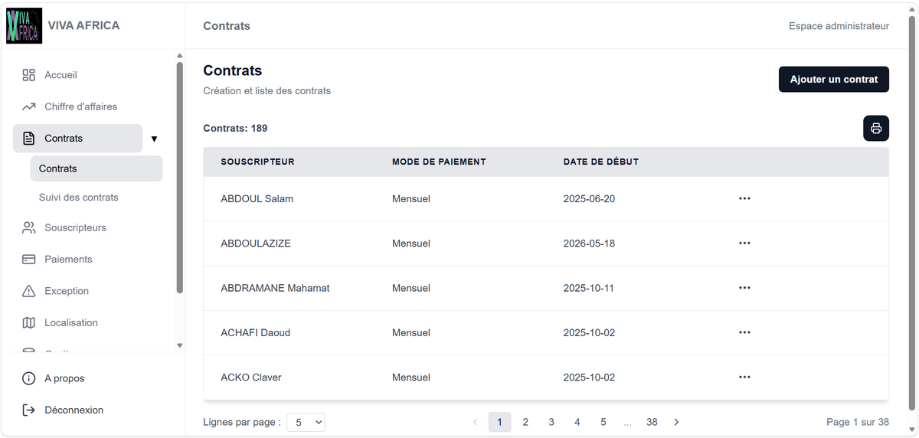Open the Lignes par page dropdown
Viewport: 919px width, 438px height.
coord(306,422)
